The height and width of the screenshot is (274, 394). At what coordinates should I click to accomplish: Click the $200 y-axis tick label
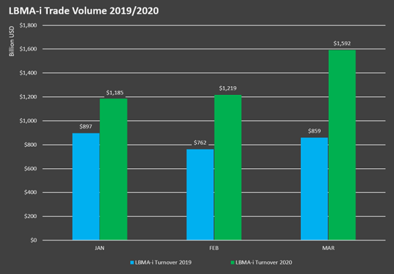pos(30,216)
